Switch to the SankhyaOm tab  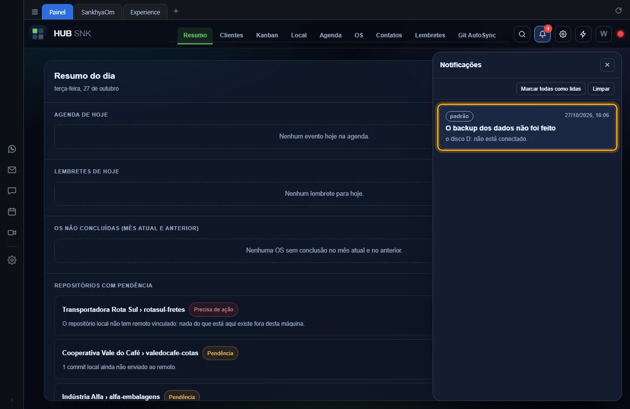98,12
